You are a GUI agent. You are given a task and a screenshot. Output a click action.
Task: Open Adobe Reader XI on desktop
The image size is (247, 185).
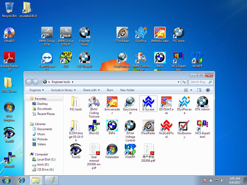tap(9, 61)
